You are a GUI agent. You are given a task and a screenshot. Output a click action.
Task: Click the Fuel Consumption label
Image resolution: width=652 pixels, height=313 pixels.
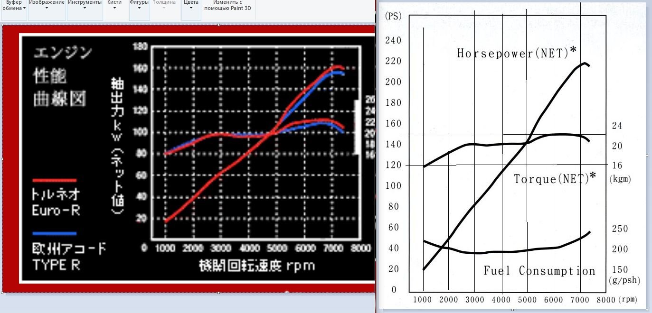539,271
